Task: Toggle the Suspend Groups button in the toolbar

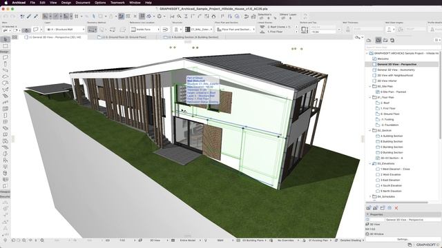Action: coord(142,17)
